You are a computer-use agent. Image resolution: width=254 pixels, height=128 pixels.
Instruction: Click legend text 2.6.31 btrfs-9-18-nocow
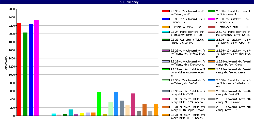(188, 116)
